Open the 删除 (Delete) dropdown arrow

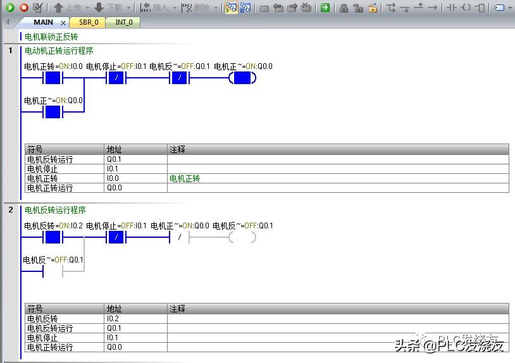(216, 8)
